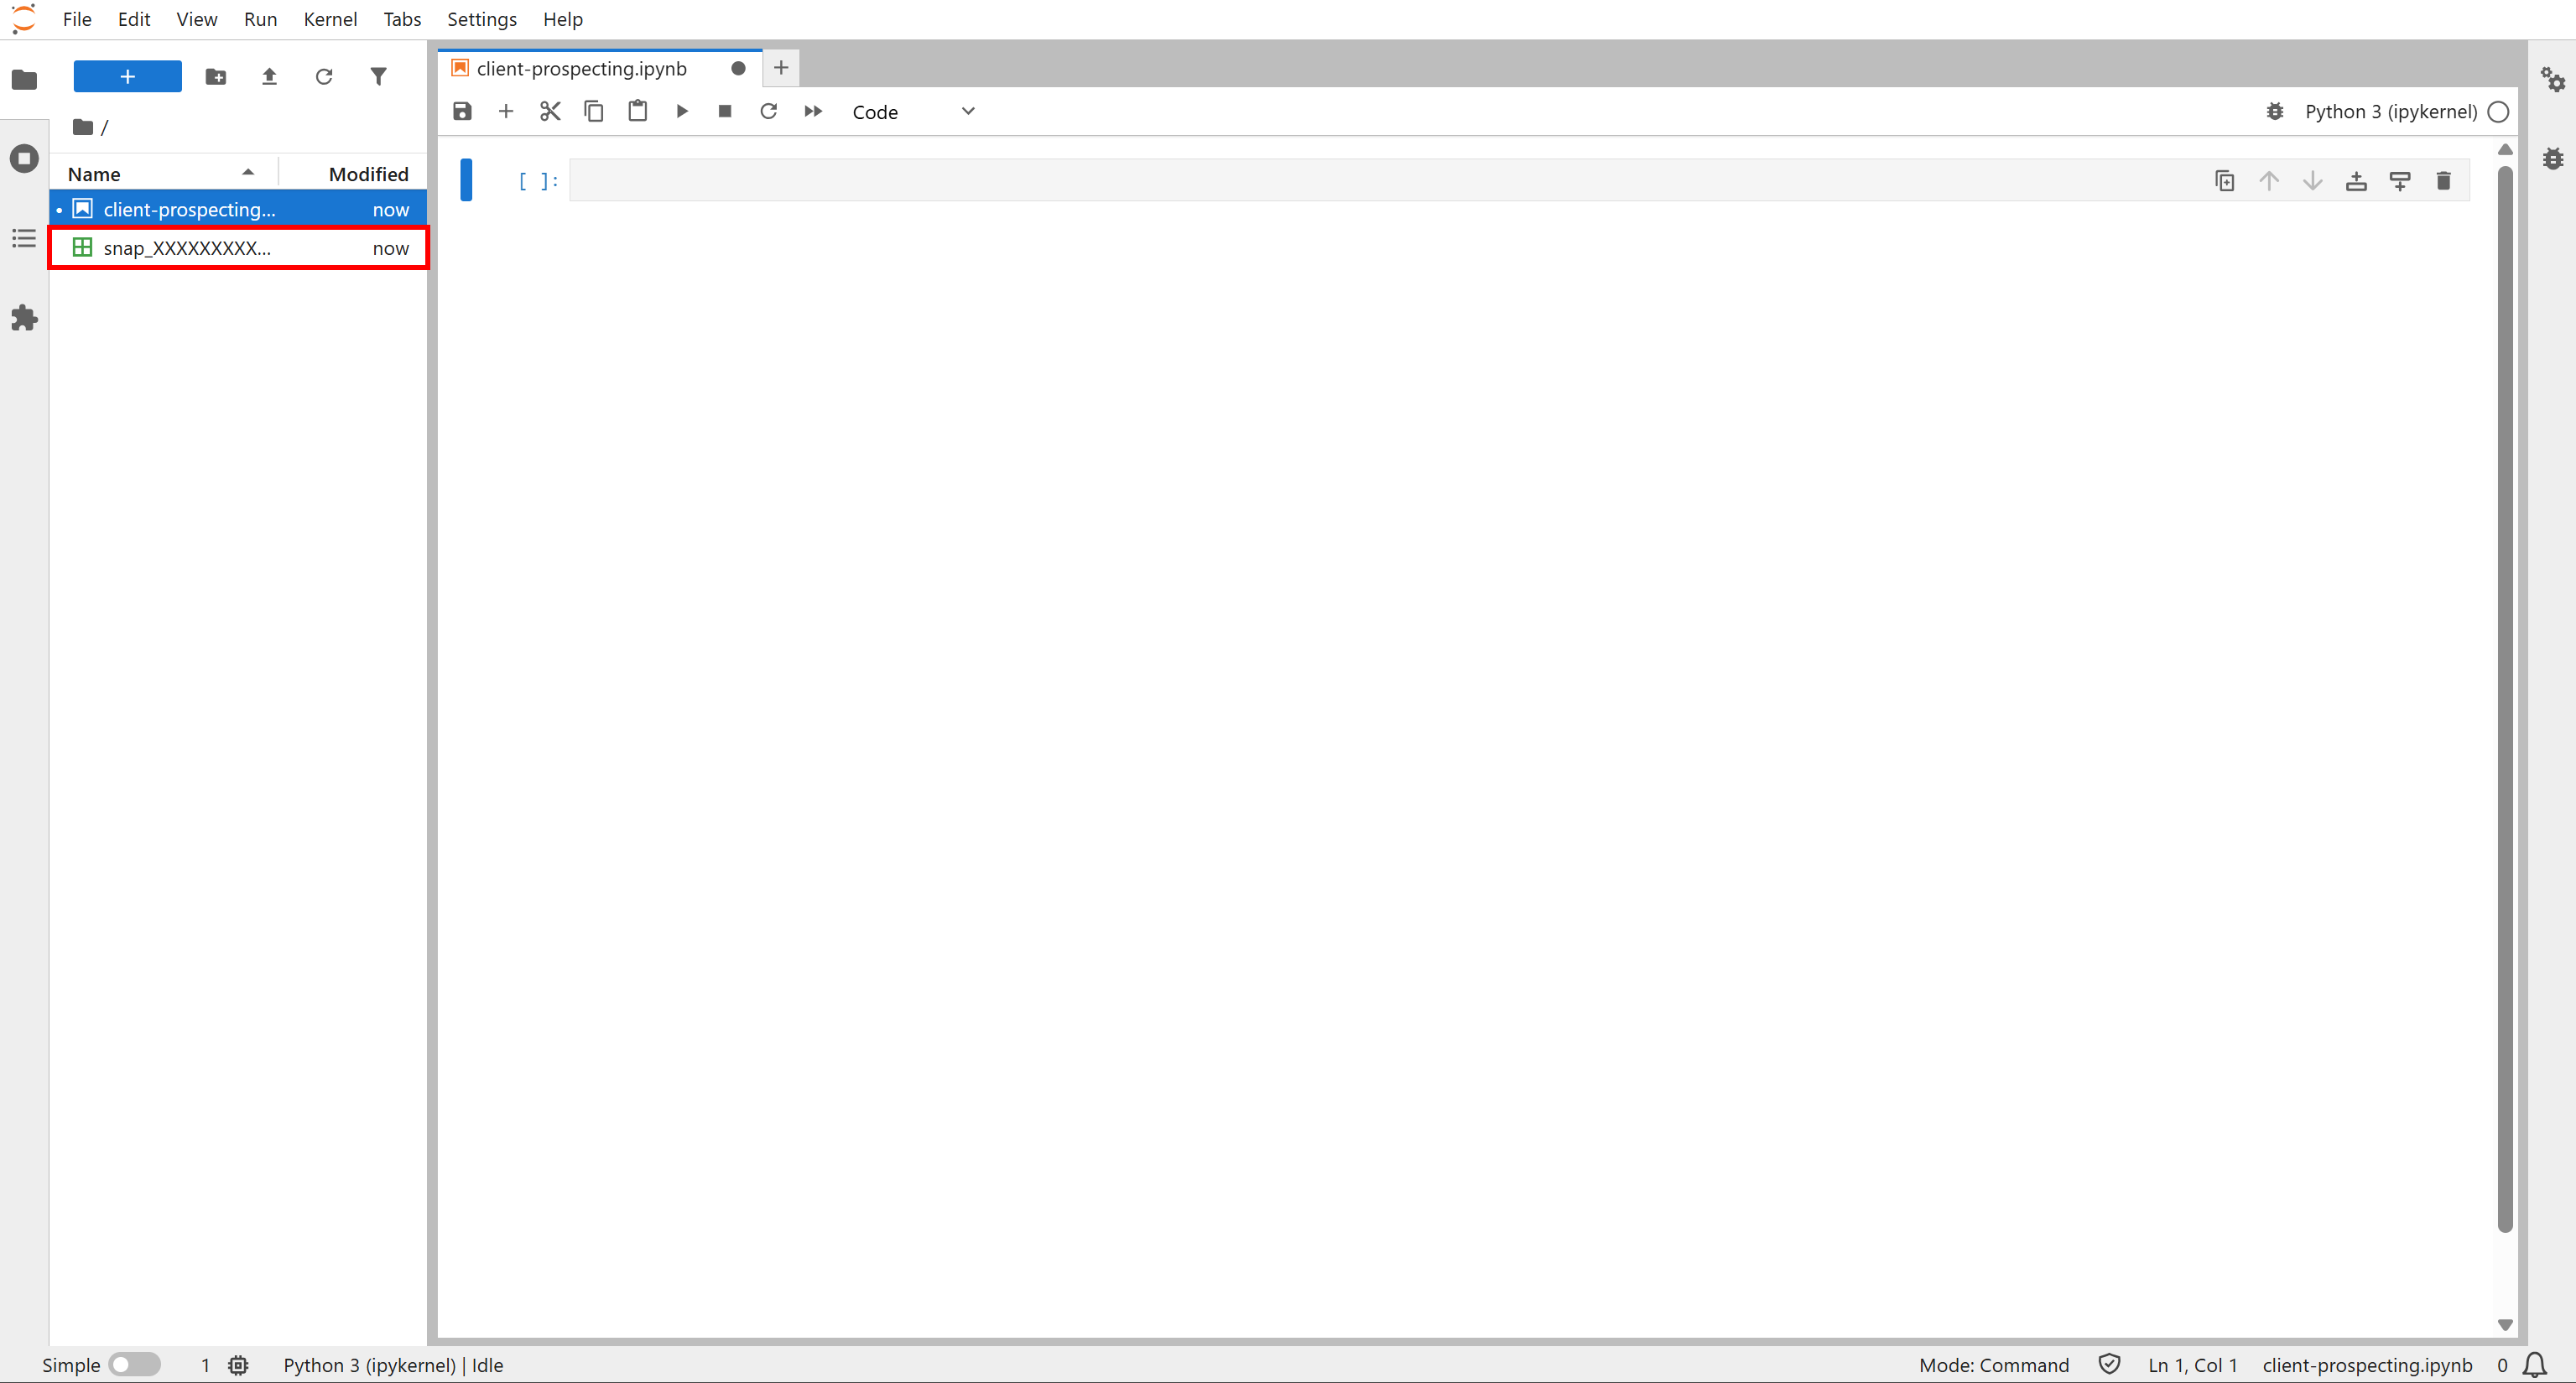The height and width of the screenshot is (1383, 2576).
Task: Paste cell from clipboard
Action: tap(638, 111)
